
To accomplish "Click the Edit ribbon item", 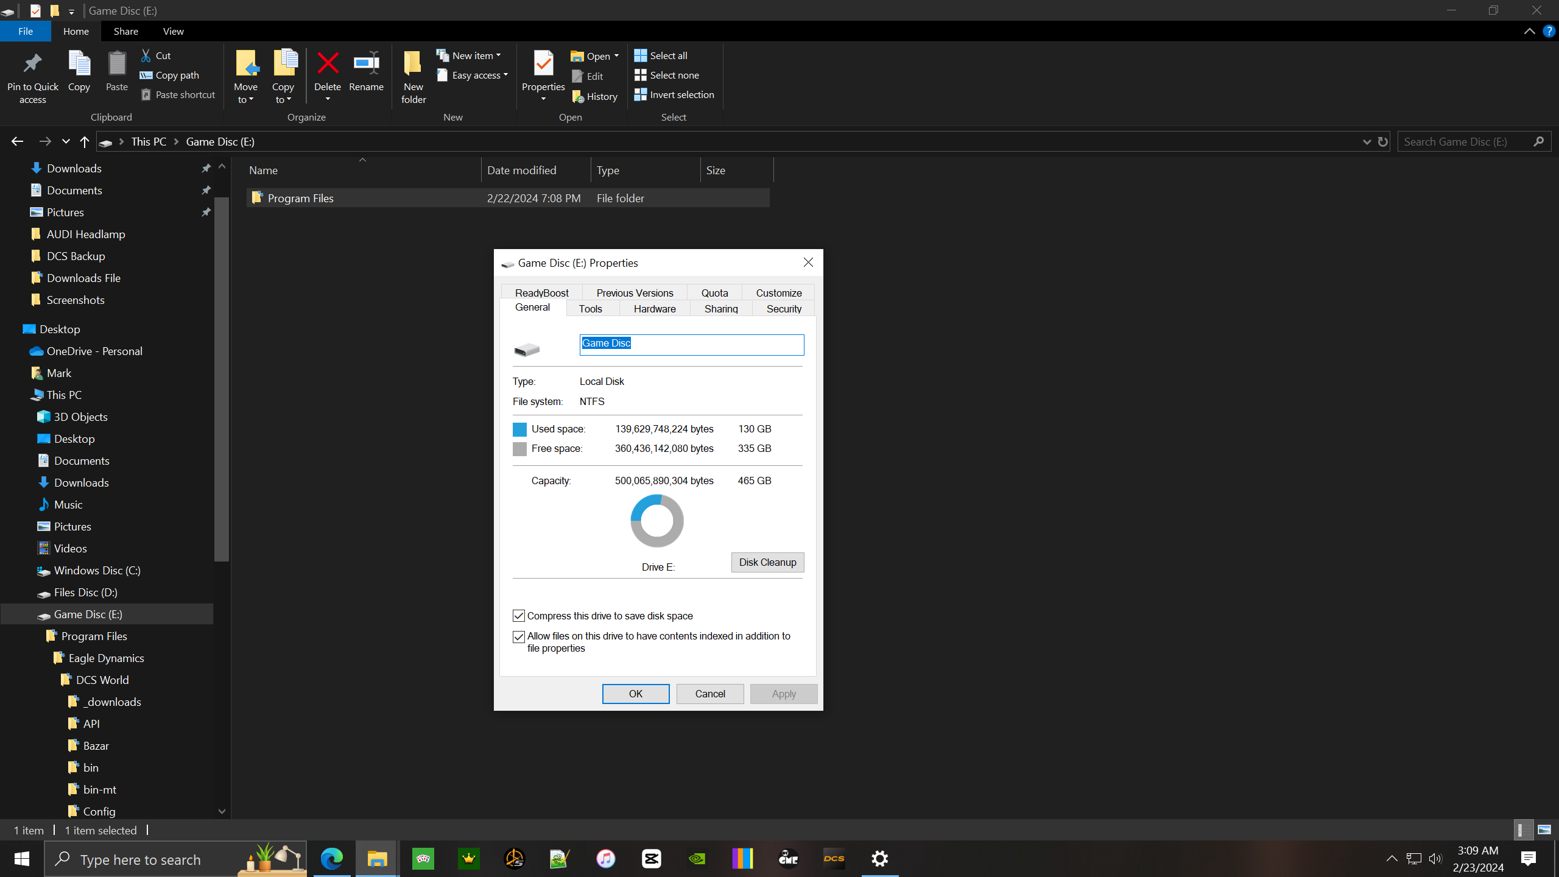I will (588, 76).
